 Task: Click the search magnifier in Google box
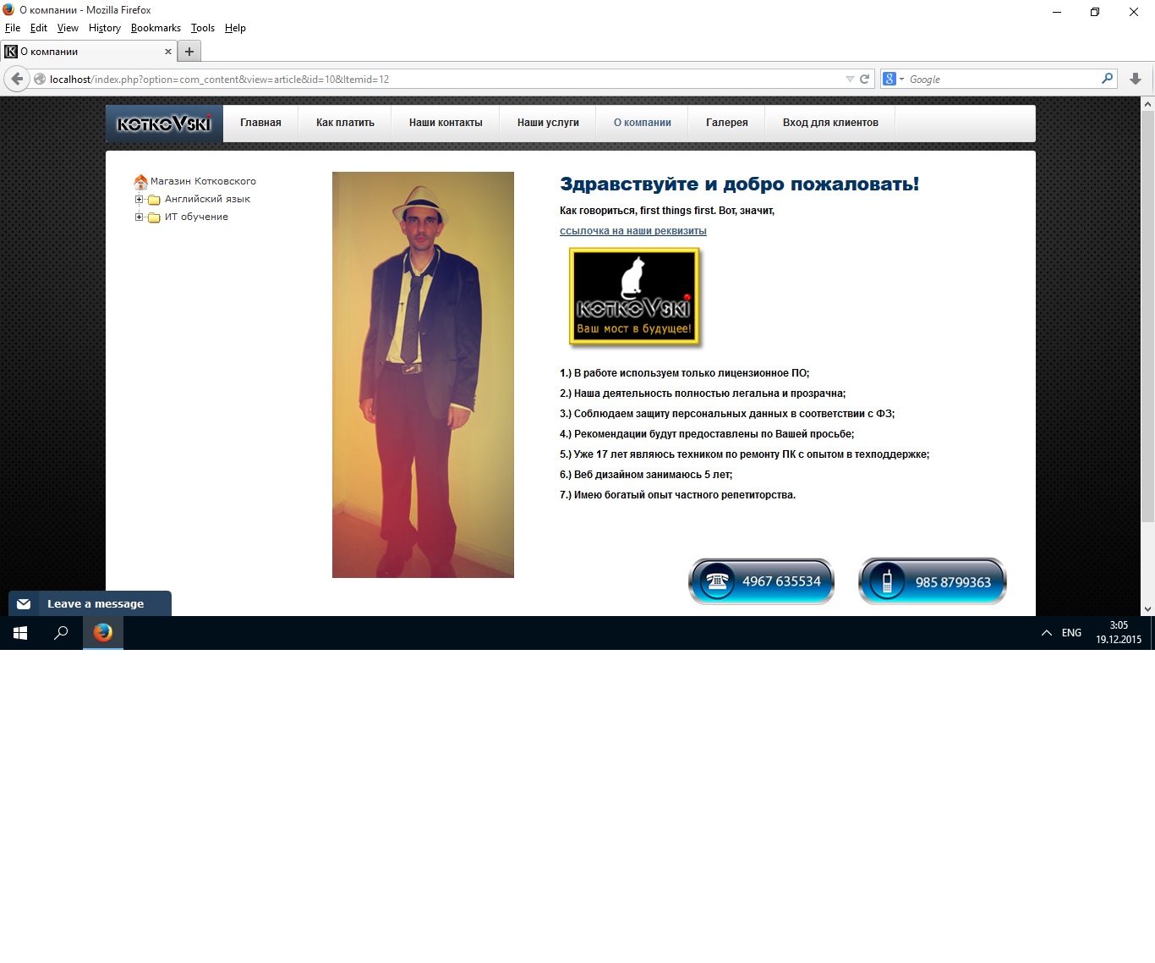[x=1107, y=79]
